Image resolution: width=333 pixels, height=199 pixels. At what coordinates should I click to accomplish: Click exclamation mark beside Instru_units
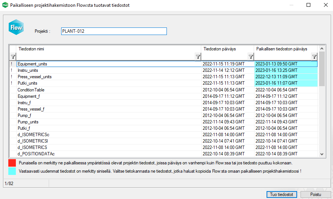(12, 70)
